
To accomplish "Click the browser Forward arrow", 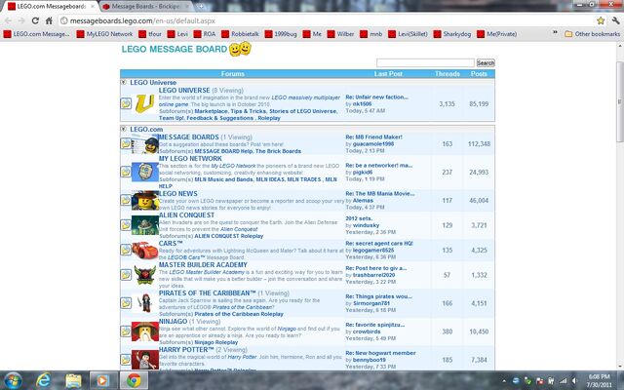I will [21, 20].
